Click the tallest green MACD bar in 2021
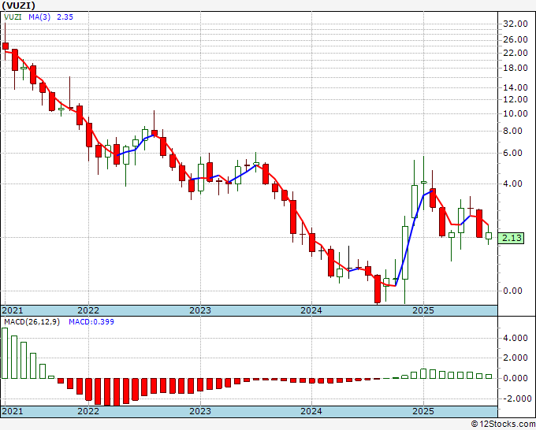The width and height of the screenshot is (536, 430). click(x=5, y=353)
